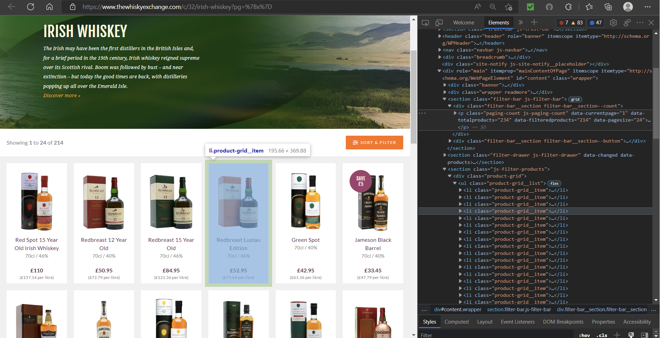Expand the filter-drawer section element
The height and width of the screenshot is (338, 660).
[445, 155]
